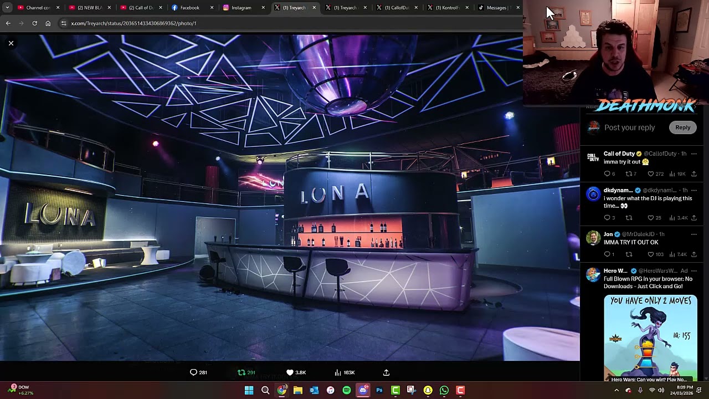Open Spotify from the taskbar

pyautogui.click(x=347, y=390)
